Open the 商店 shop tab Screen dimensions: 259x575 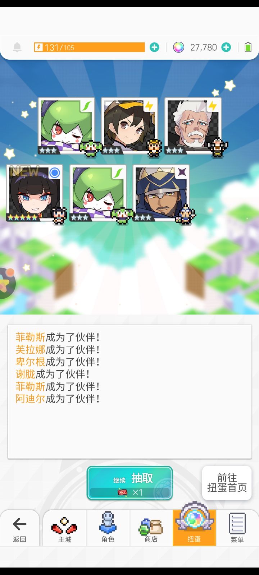(151, 529)
